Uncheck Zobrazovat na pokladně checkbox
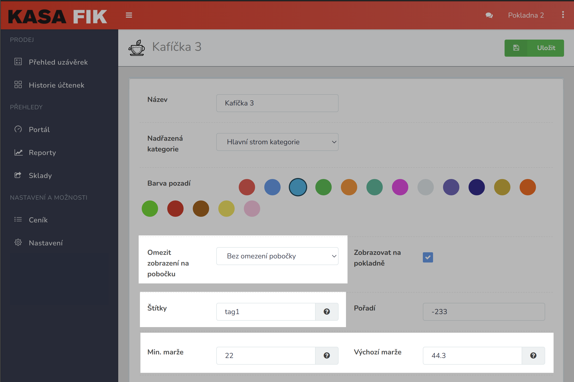The height and width of the screenshot is (382, 574). tap(428, 257)
